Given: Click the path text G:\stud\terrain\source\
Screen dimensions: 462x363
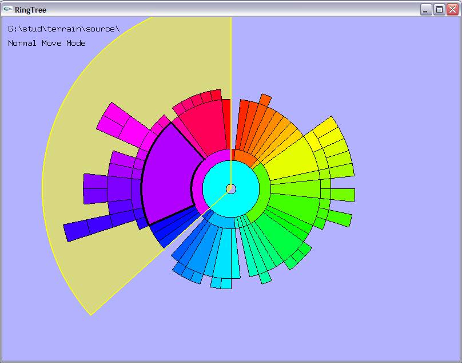Looking at the screenshot, I should tap(63, 29).
